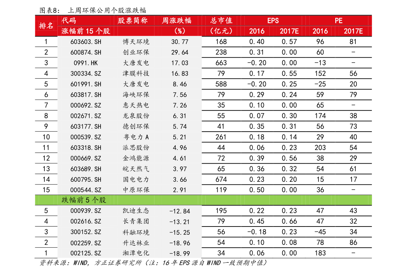
Task: Click stock code 0991.HK
Action: (86, 63)
